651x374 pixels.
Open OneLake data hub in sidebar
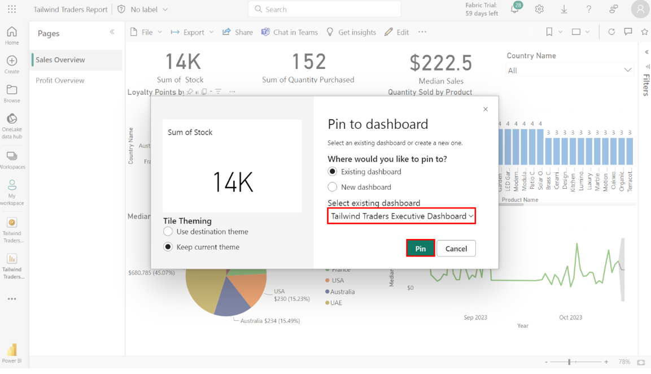tap(12, 125)
